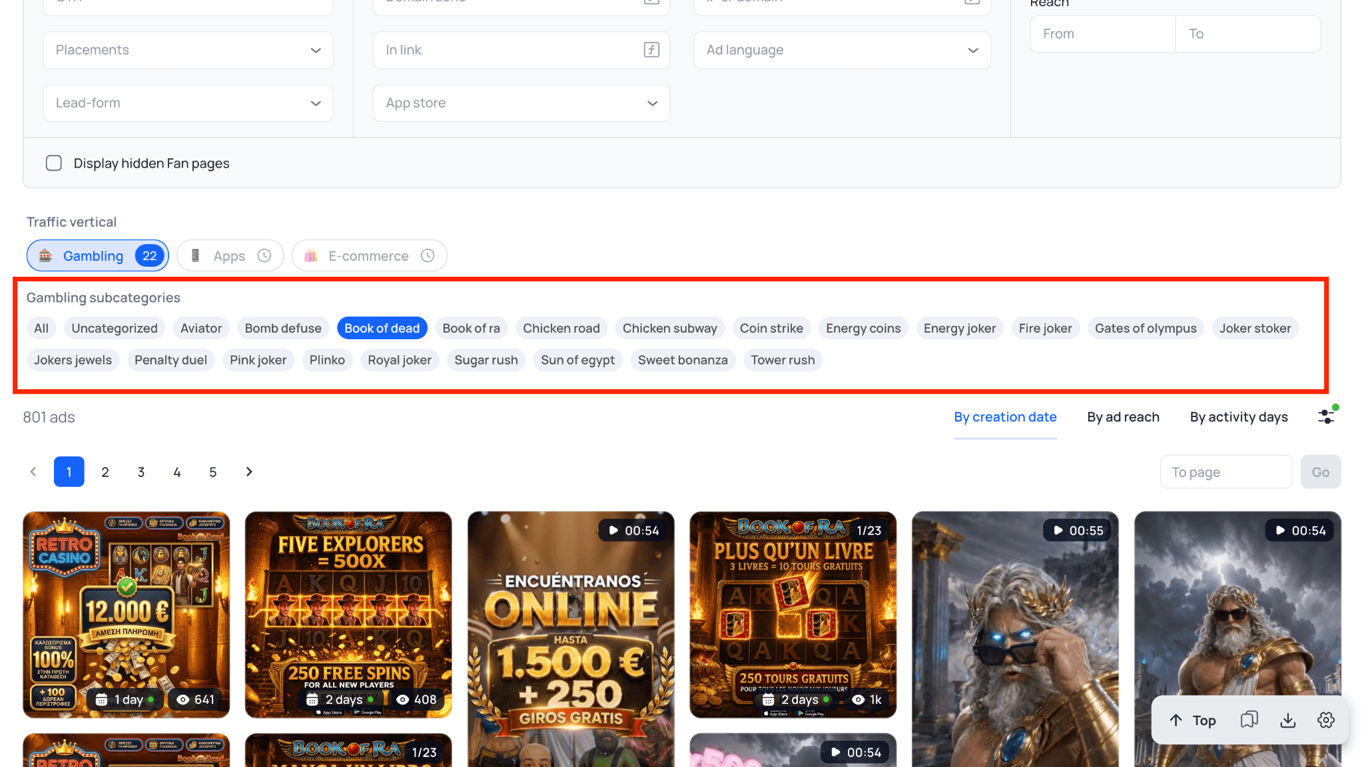
Task: Focus the Reach To input field
Action: click(x=1248, y=34)
